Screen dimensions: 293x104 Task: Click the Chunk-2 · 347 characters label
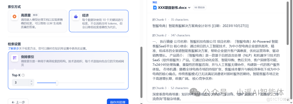click(x=173, y=35)
